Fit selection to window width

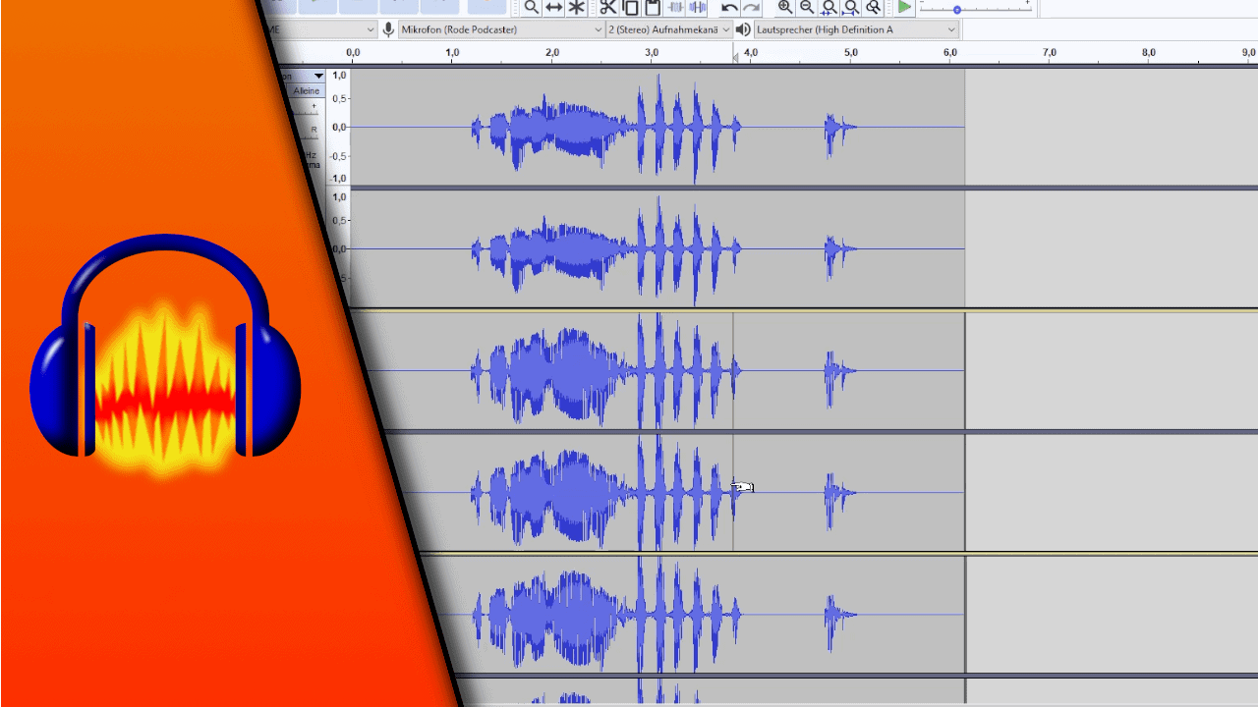click(829, 7)
